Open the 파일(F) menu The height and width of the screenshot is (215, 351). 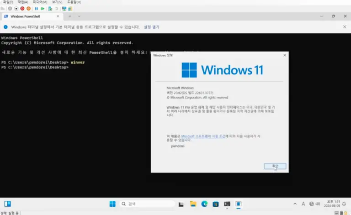point(8,2)
